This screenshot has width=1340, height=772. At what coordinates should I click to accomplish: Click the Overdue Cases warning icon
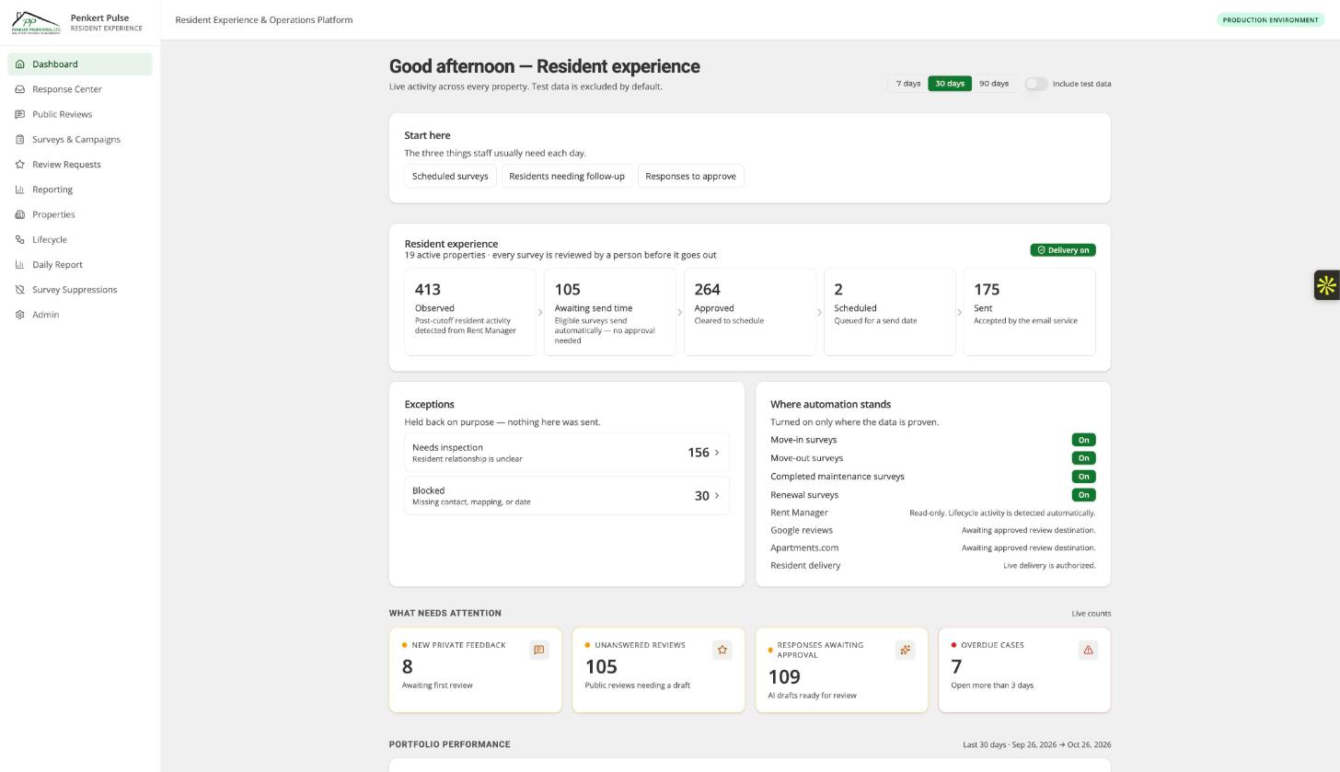[x=1089, y=651]
